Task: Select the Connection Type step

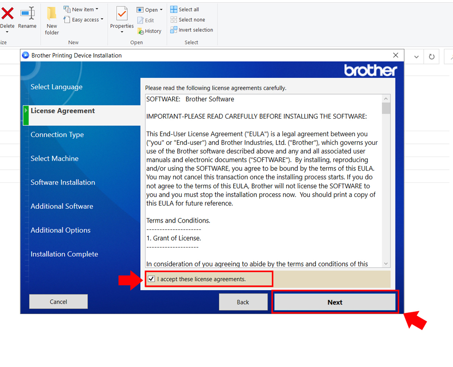Action: [x=57, y=135]
